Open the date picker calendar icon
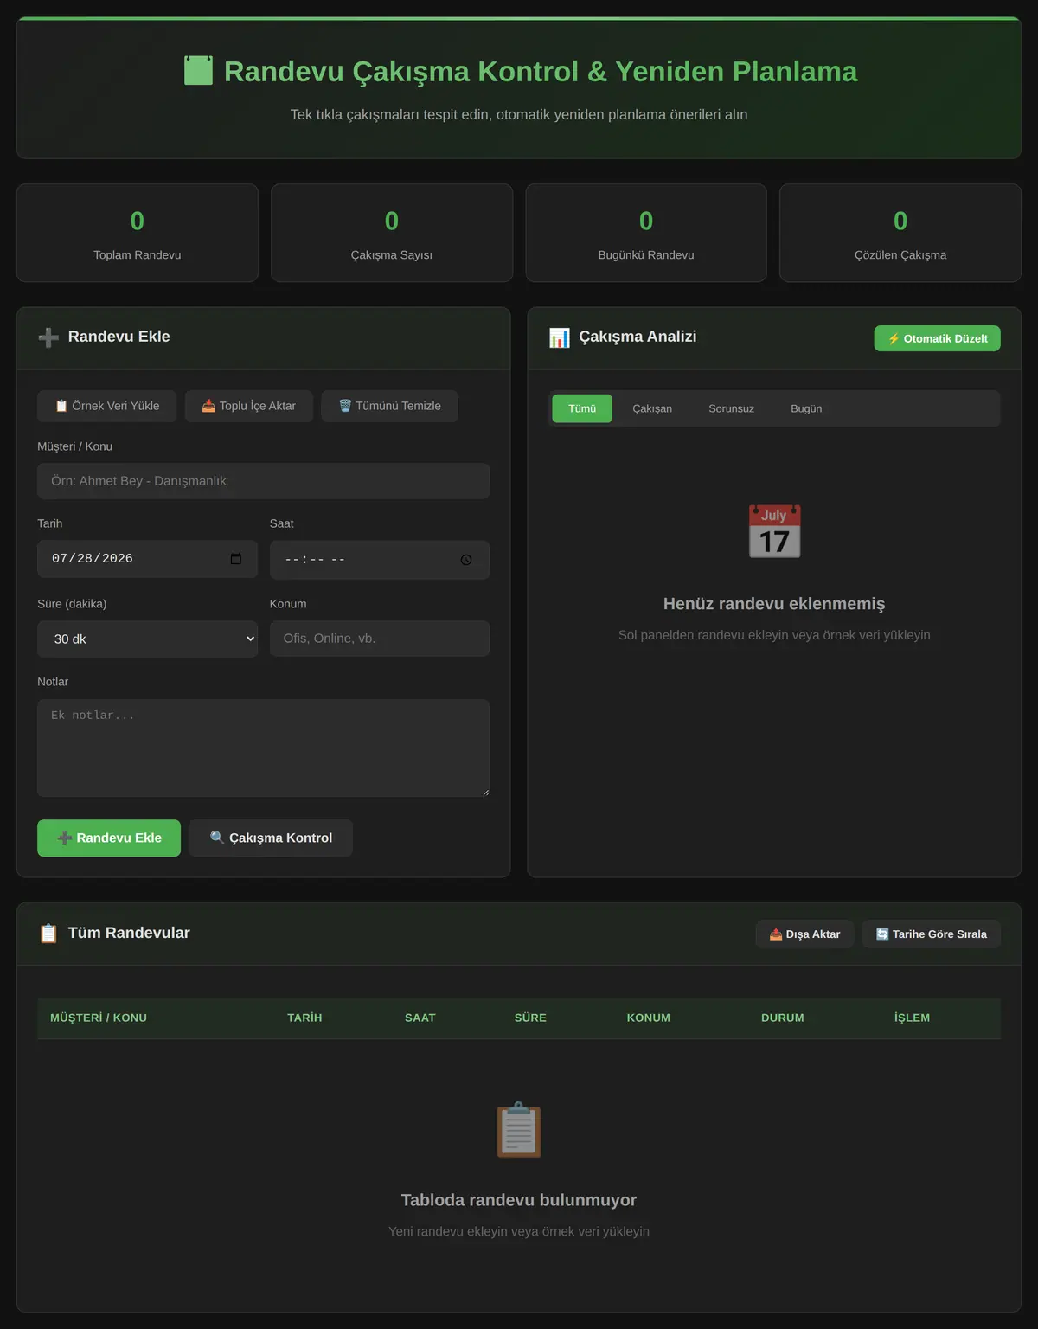1038x1329 pixels. [236, 559]
